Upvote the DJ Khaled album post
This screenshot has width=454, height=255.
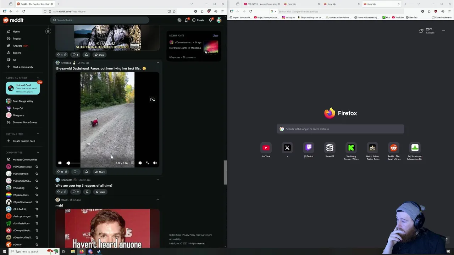[x=58, y=55]
